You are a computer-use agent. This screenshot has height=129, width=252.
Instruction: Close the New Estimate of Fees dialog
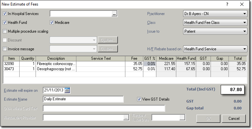click(242, 4)
